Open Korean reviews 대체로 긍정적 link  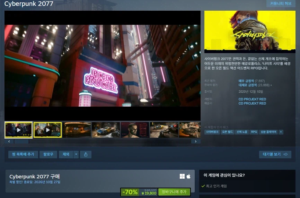point(248,85)
